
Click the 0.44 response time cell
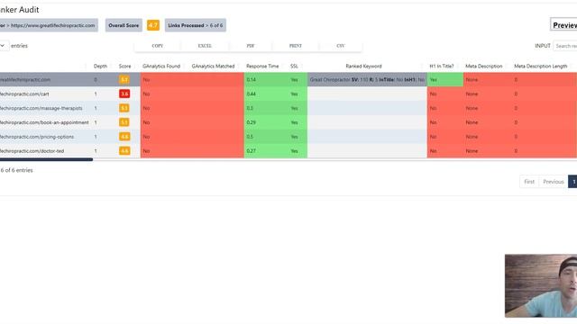[267, 94]
